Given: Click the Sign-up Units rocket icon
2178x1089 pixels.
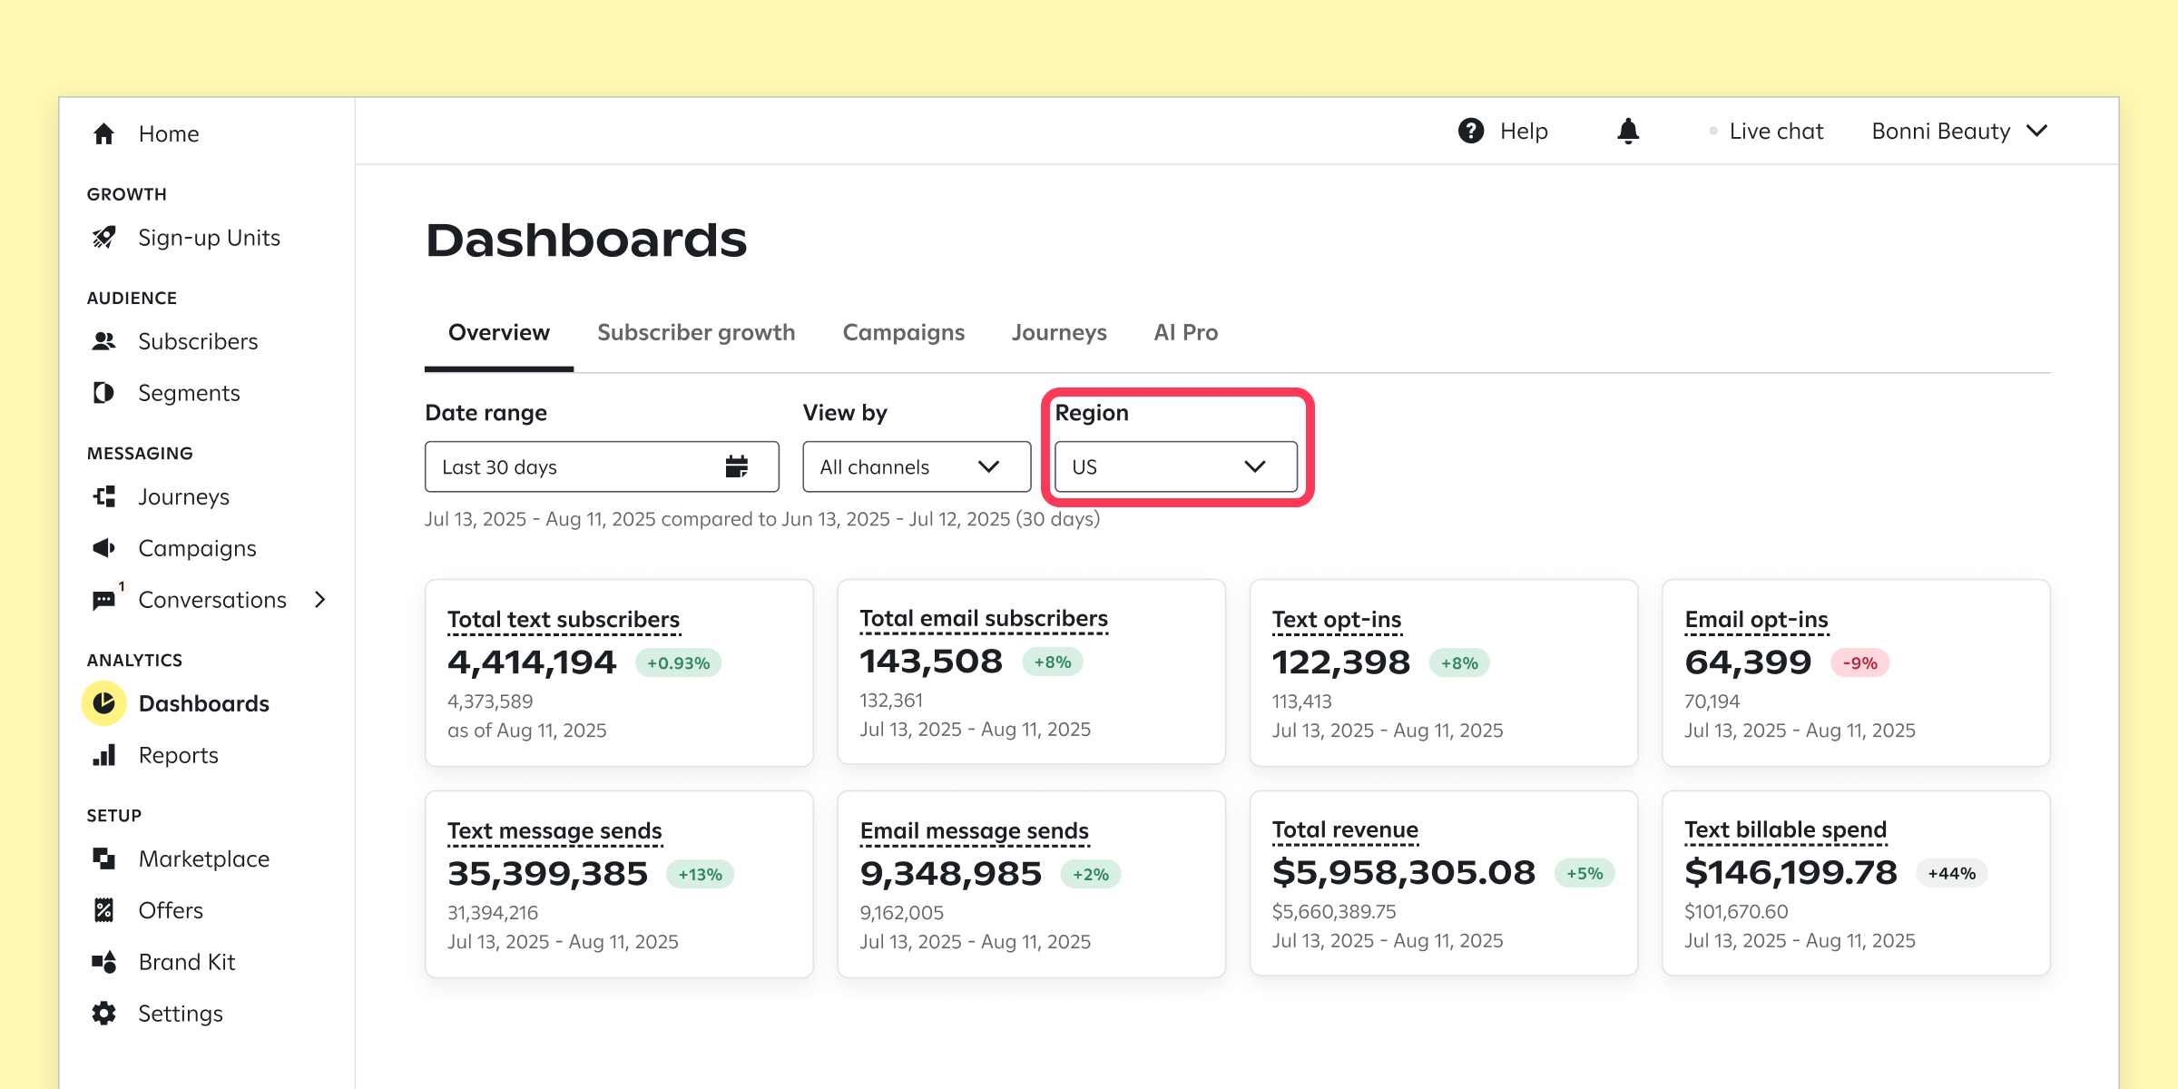Looking at the screenshot, I should click(104, 238).
